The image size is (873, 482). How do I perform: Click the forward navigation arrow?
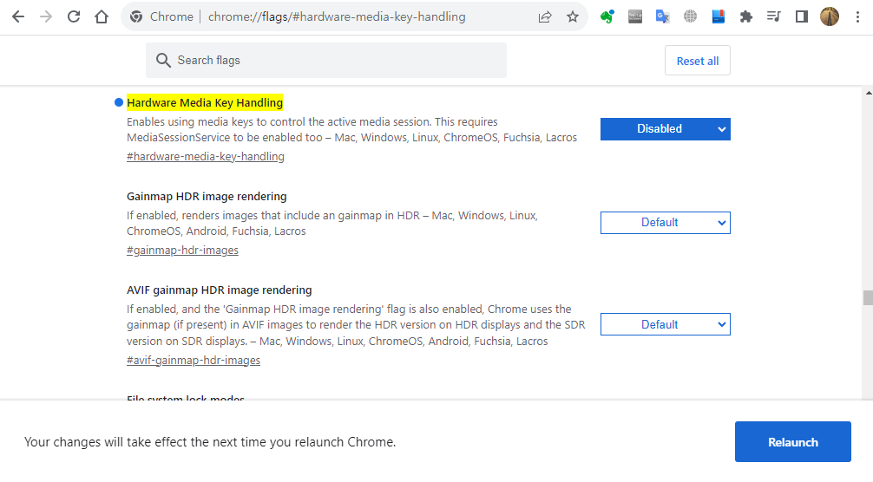point(46,16)
